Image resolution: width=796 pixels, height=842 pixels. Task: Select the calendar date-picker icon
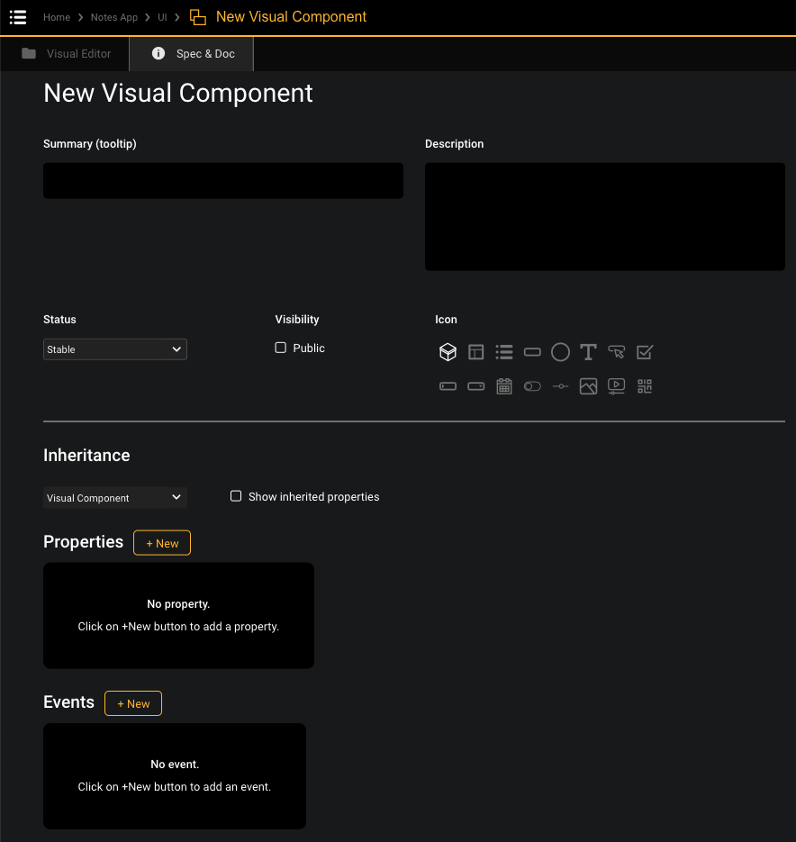click(503, 385)
